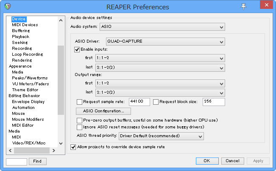
Task: Click the Cancel button
Action: 232,161
